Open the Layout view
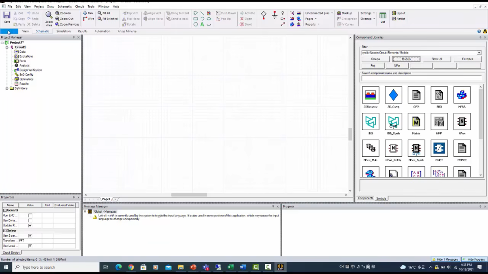This screenshot has height=274, width=488. coord(399,13)
